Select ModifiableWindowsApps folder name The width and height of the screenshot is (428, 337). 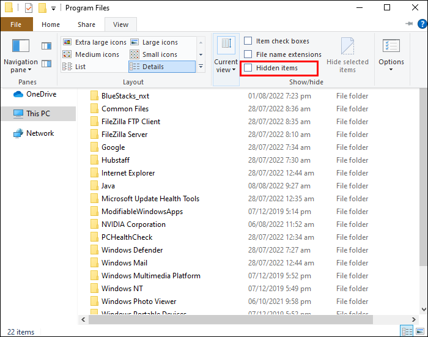[142, 212]
